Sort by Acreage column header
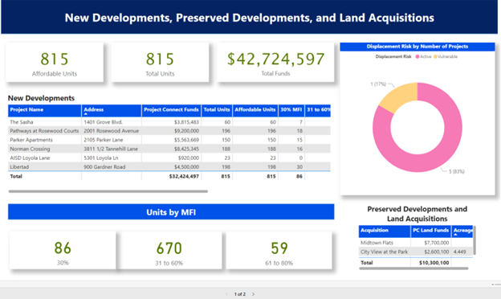This screenshot has height=299, width=501. pos(462,231)
